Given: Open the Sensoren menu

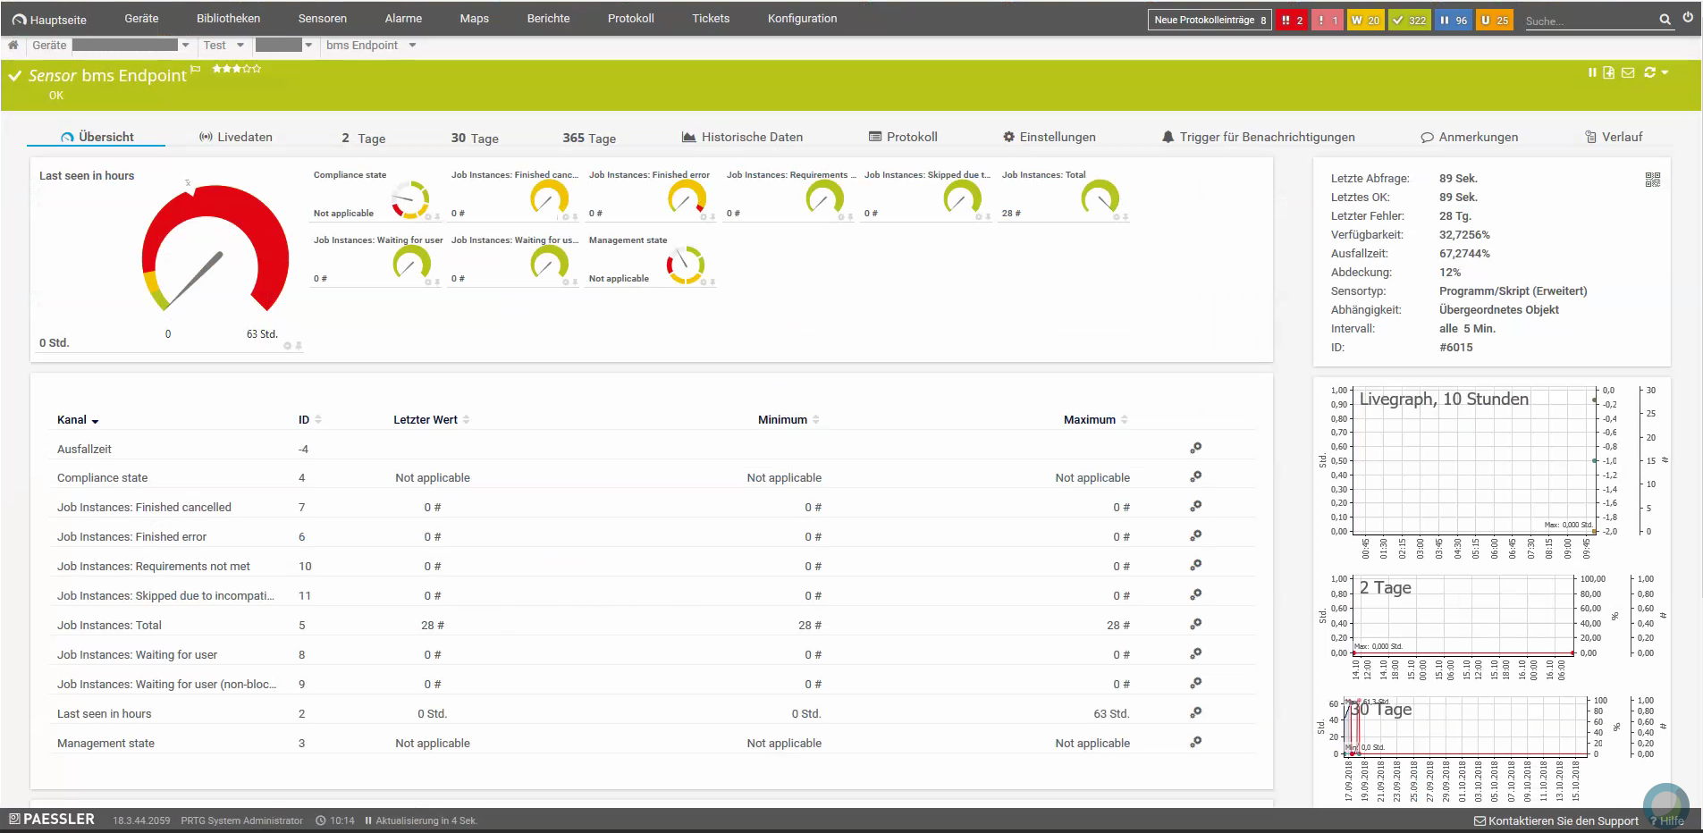Looking at the screenshot, I should click(x=323, y=18).
